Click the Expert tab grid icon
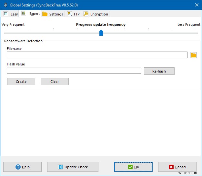The height and width of the screenshot is (176, 202). click(24, 13)
